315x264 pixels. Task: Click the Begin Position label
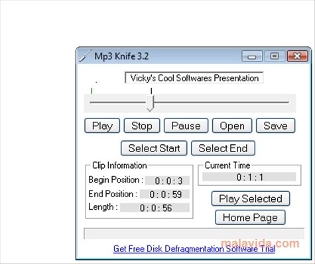pos(116,180)
